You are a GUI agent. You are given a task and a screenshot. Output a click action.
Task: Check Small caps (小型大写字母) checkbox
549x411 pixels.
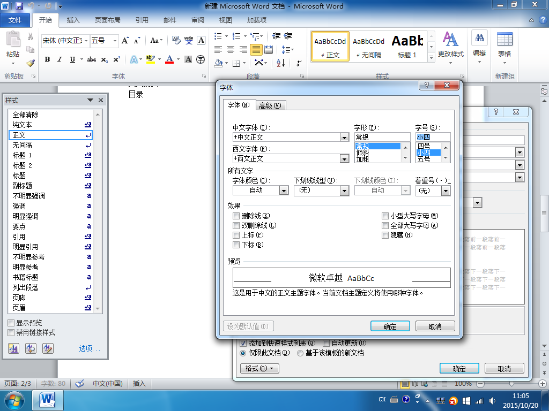tap(385, 216)
